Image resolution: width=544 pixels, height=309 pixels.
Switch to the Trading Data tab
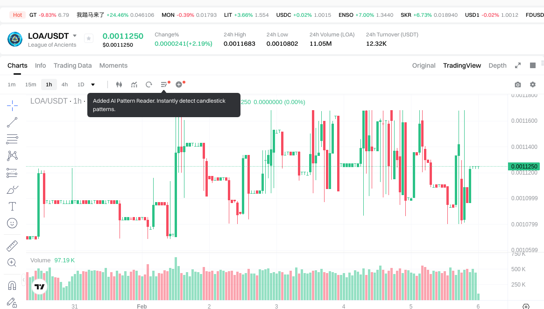72,65
